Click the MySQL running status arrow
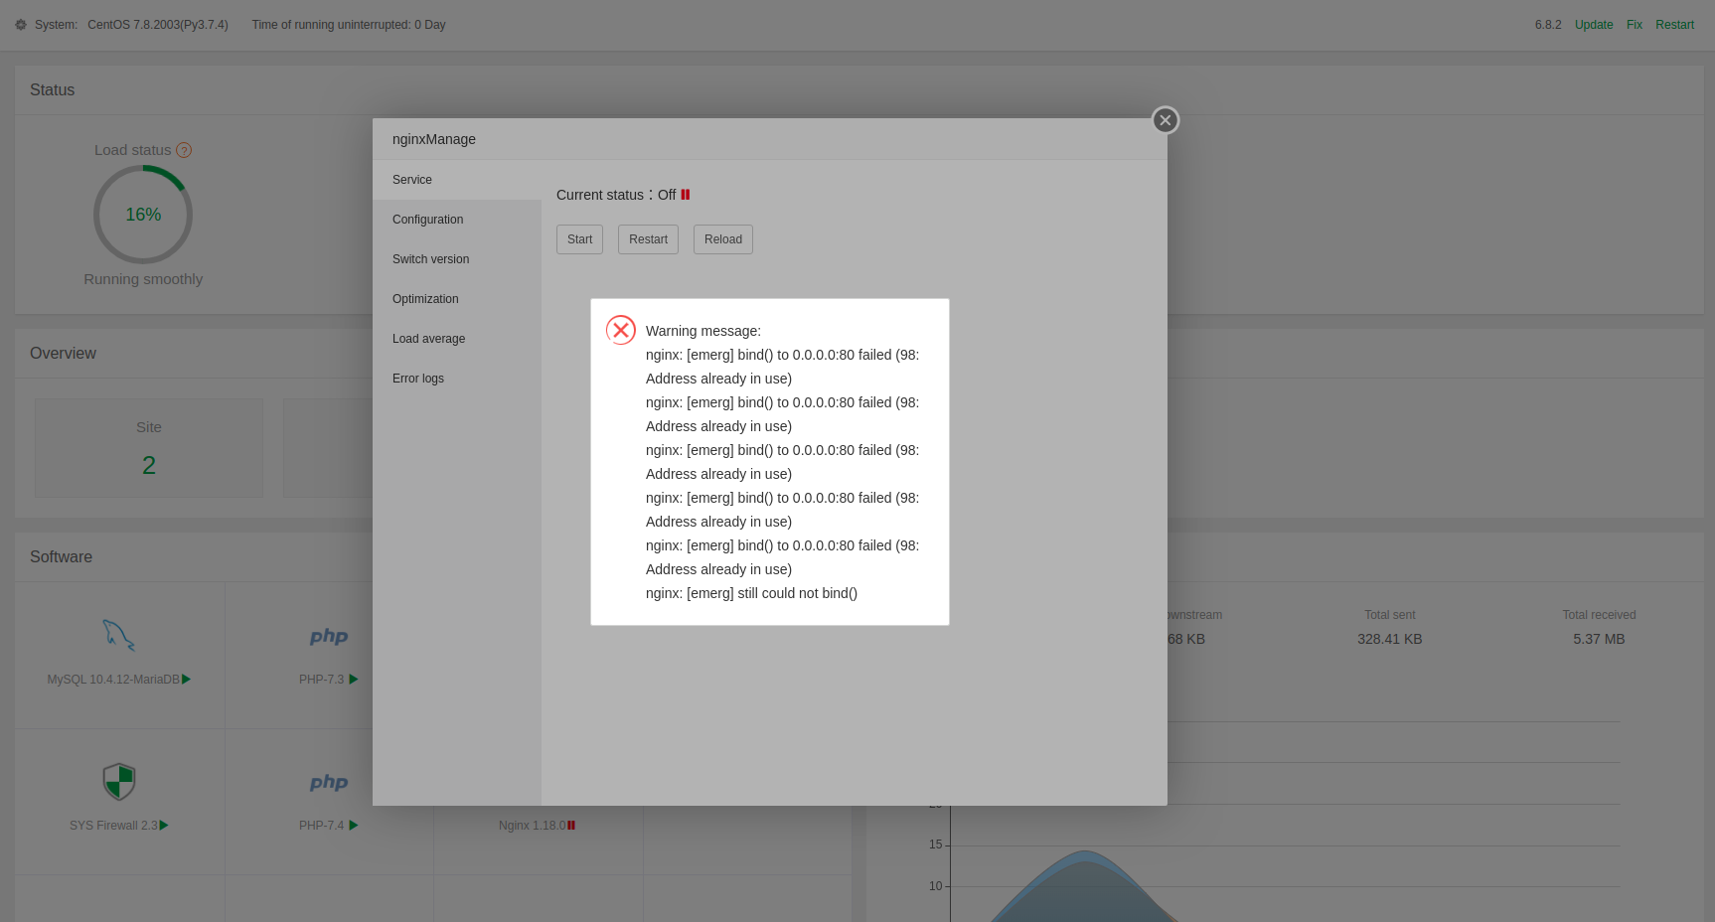This screenshot has height=922, width=1715. click(187, 680)
